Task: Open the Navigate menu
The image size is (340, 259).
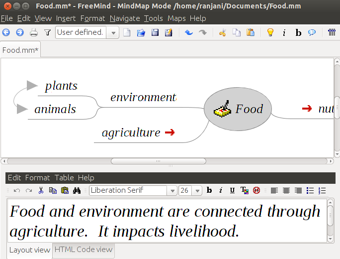Action: pyautogui.click(x=125, y=18)
